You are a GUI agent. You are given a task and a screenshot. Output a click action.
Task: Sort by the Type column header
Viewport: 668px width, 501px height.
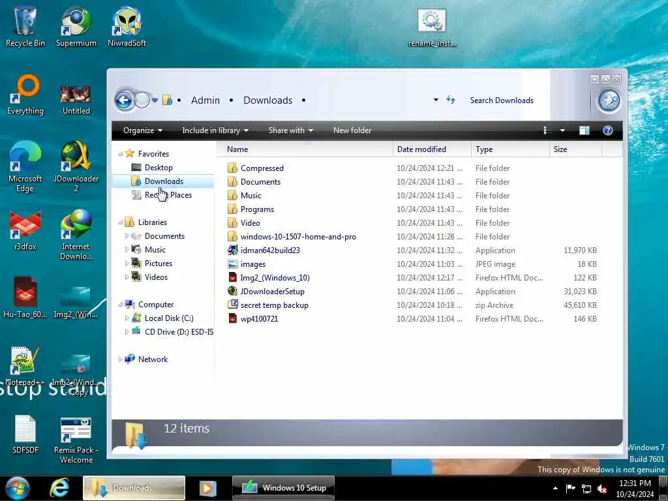(x=510, y=149)
